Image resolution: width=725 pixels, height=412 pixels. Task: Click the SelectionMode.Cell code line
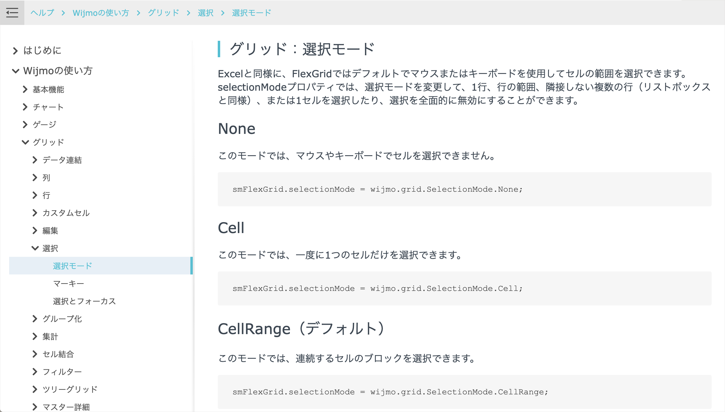coord(378,288)
